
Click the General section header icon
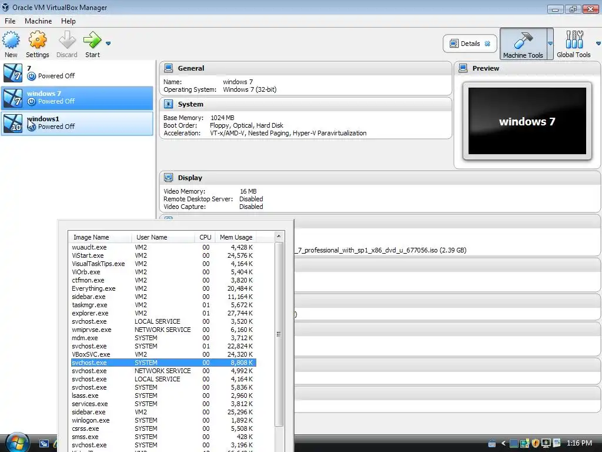pyautogui.click(x=168, y=68)
